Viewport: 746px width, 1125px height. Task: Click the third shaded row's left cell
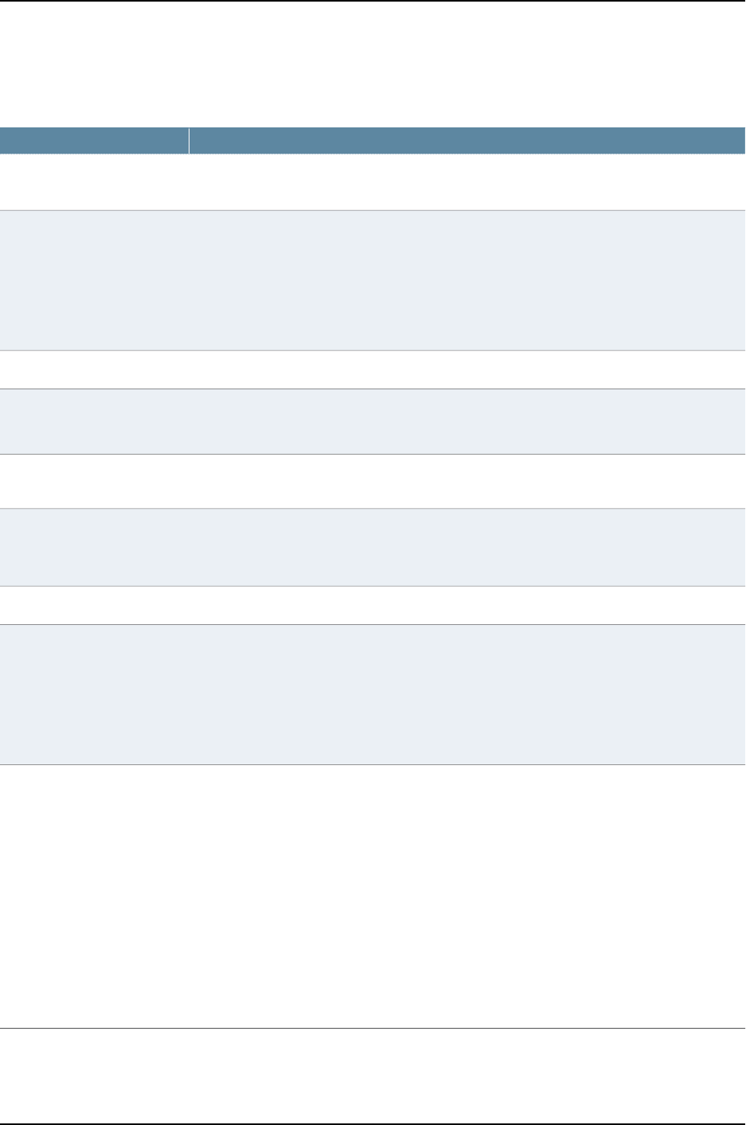click(x=94, y=547)
